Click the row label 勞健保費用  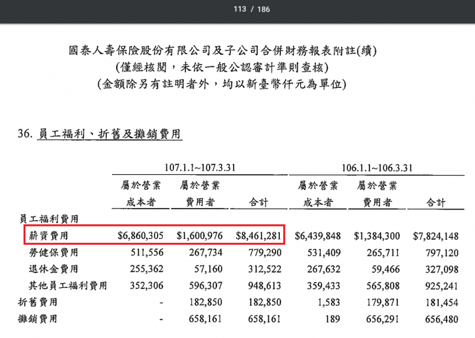[53, 252]
